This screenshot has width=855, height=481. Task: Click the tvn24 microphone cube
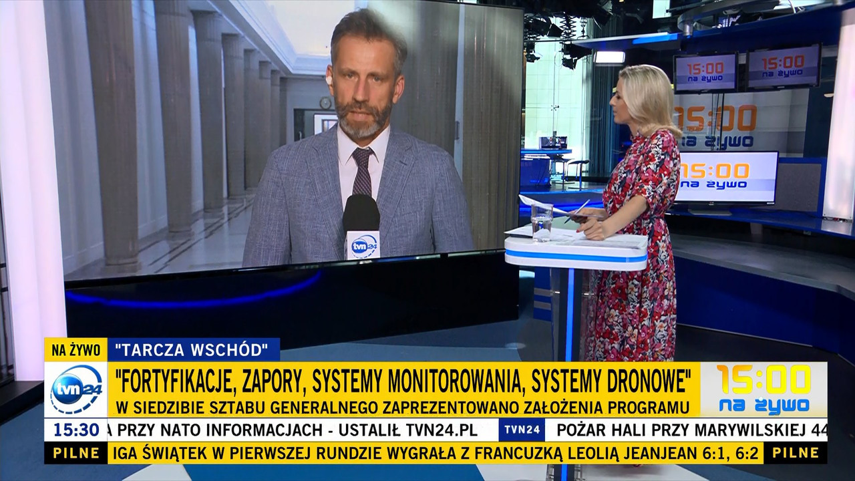363,245
